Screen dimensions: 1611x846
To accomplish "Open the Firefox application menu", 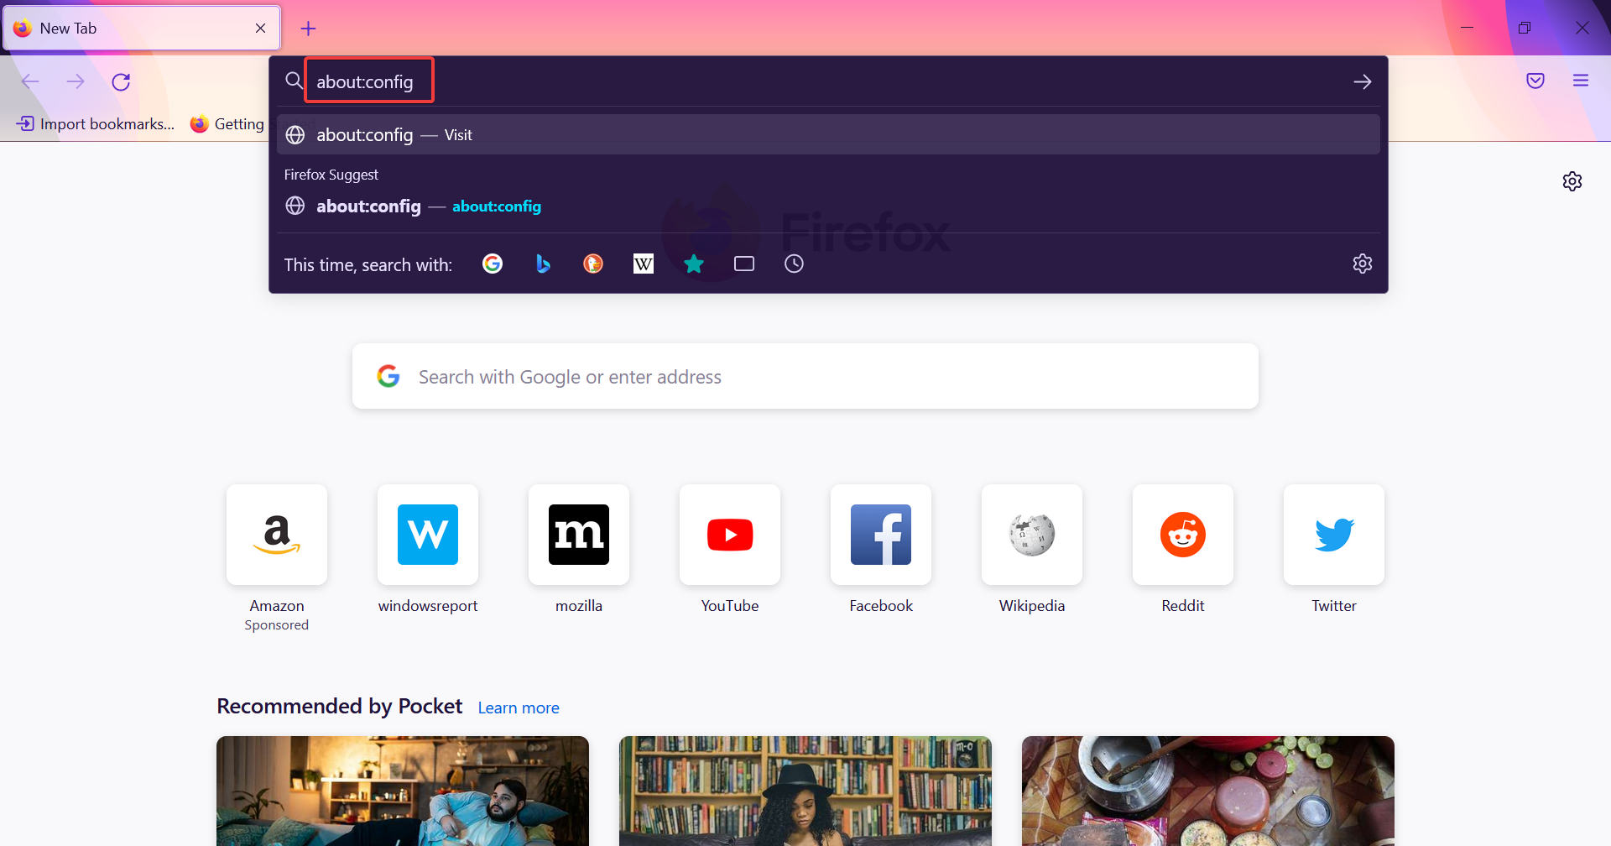I will click(1581, 81).
